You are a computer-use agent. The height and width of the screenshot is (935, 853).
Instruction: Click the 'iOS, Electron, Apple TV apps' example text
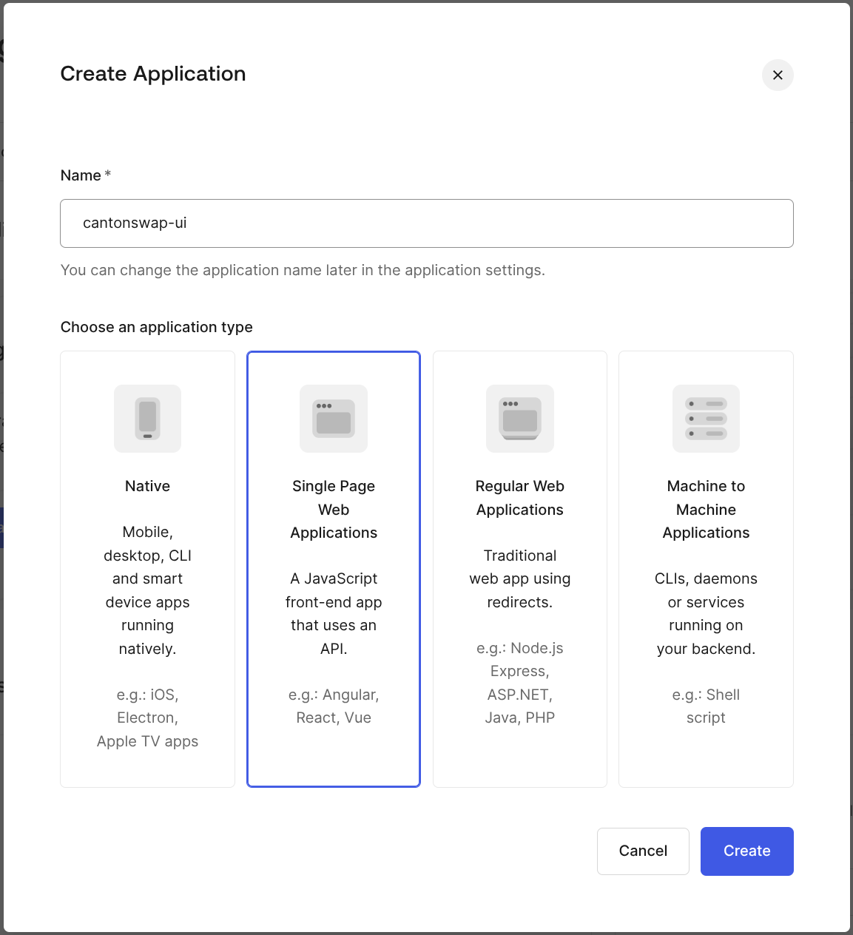(147, 718)
